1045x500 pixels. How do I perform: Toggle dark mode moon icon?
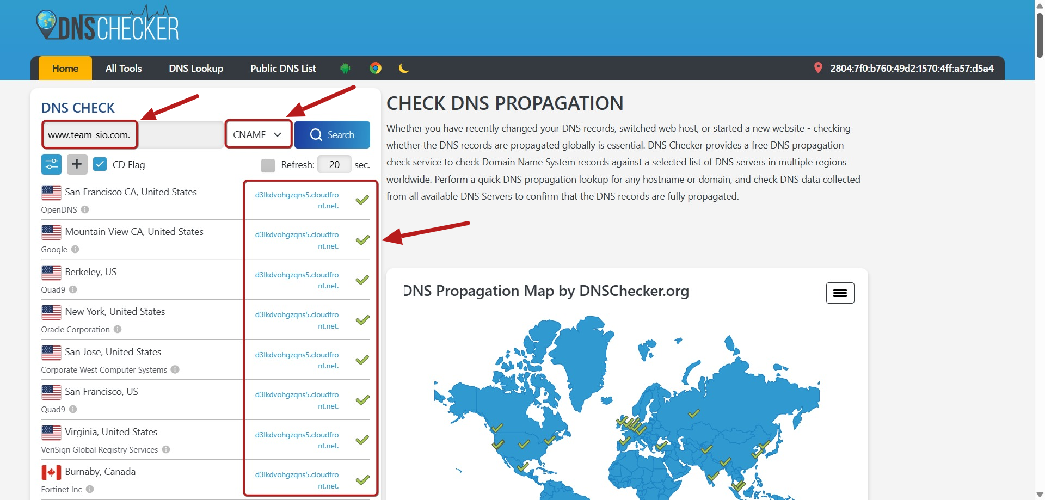pyautogui.click(x=404, y=68)
